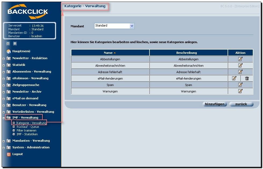Viewport: 263px width, 169px height.
Task: Open Benutzer - Verwaltung menu entry
Action: (29, 105)
